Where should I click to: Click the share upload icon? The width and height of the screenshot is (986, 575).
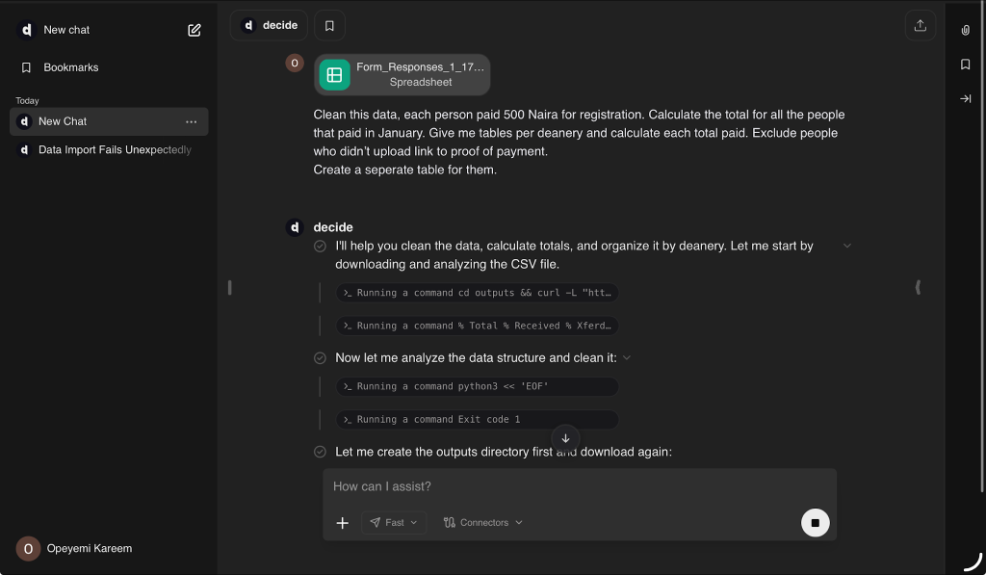[920, 26]
